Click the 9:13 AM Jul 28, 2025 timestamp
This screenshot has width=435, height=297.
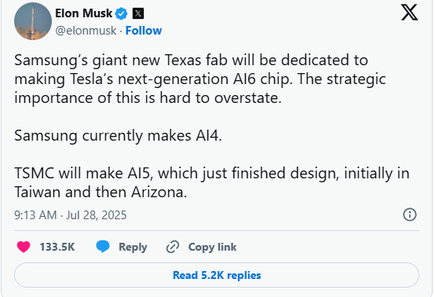click(71, 215)
